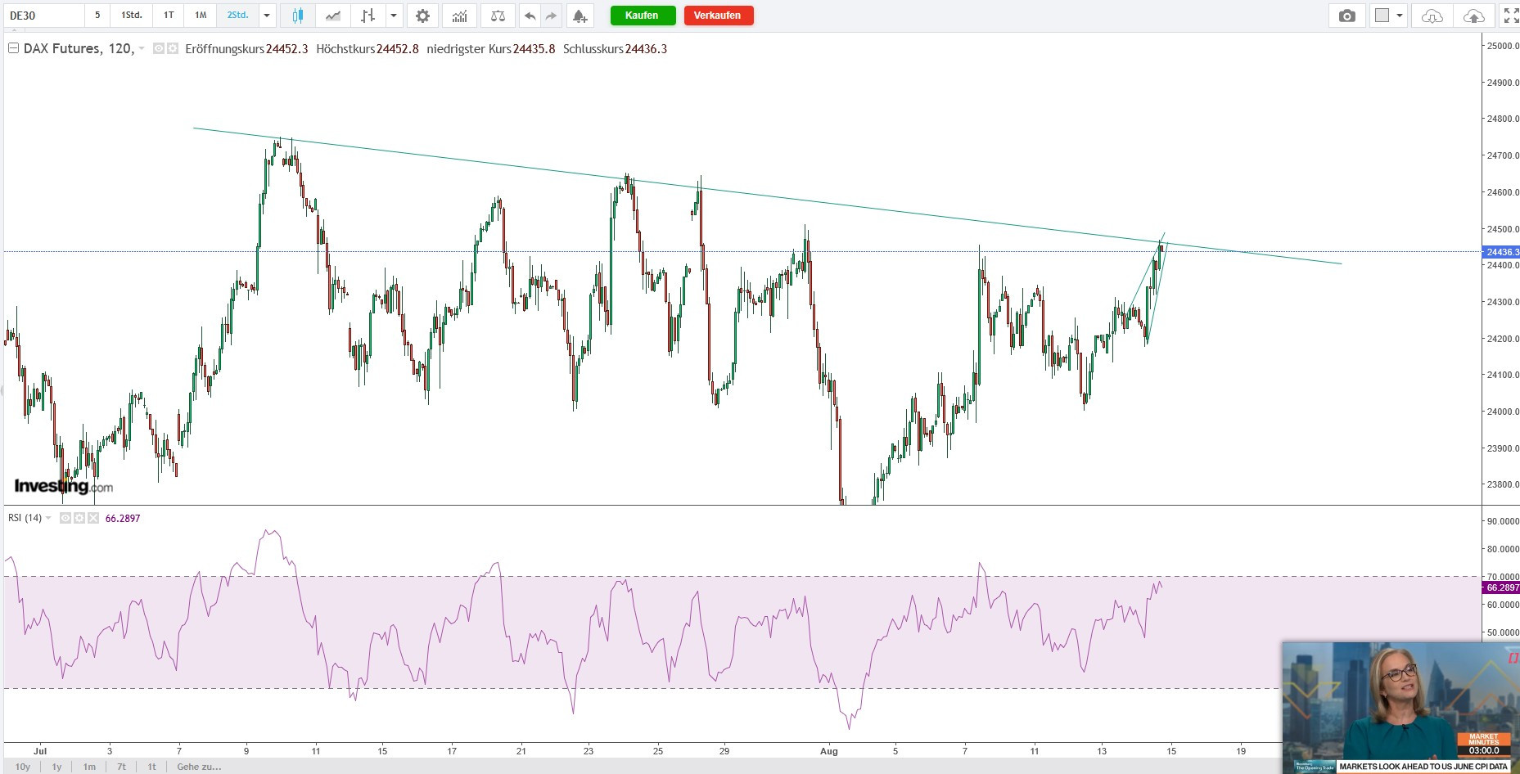This screenshot has width=1520, height=774.
Task: Undo the last chart action
Action: click(530, 16)
